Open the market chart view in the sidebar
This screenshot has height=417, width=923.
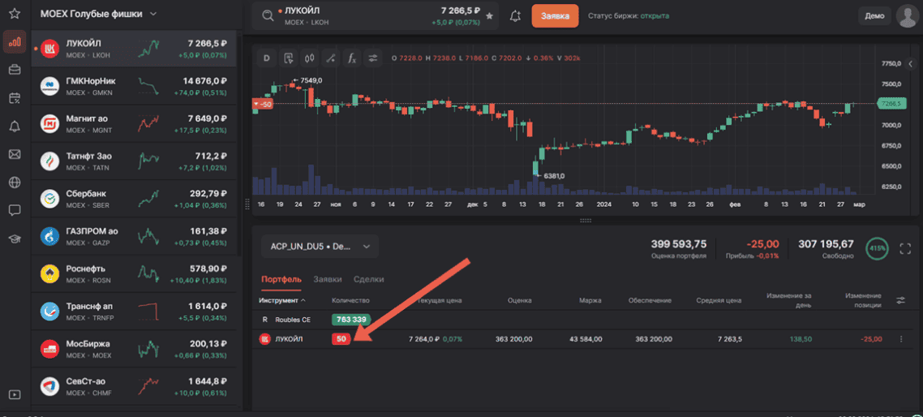(15, 42)
